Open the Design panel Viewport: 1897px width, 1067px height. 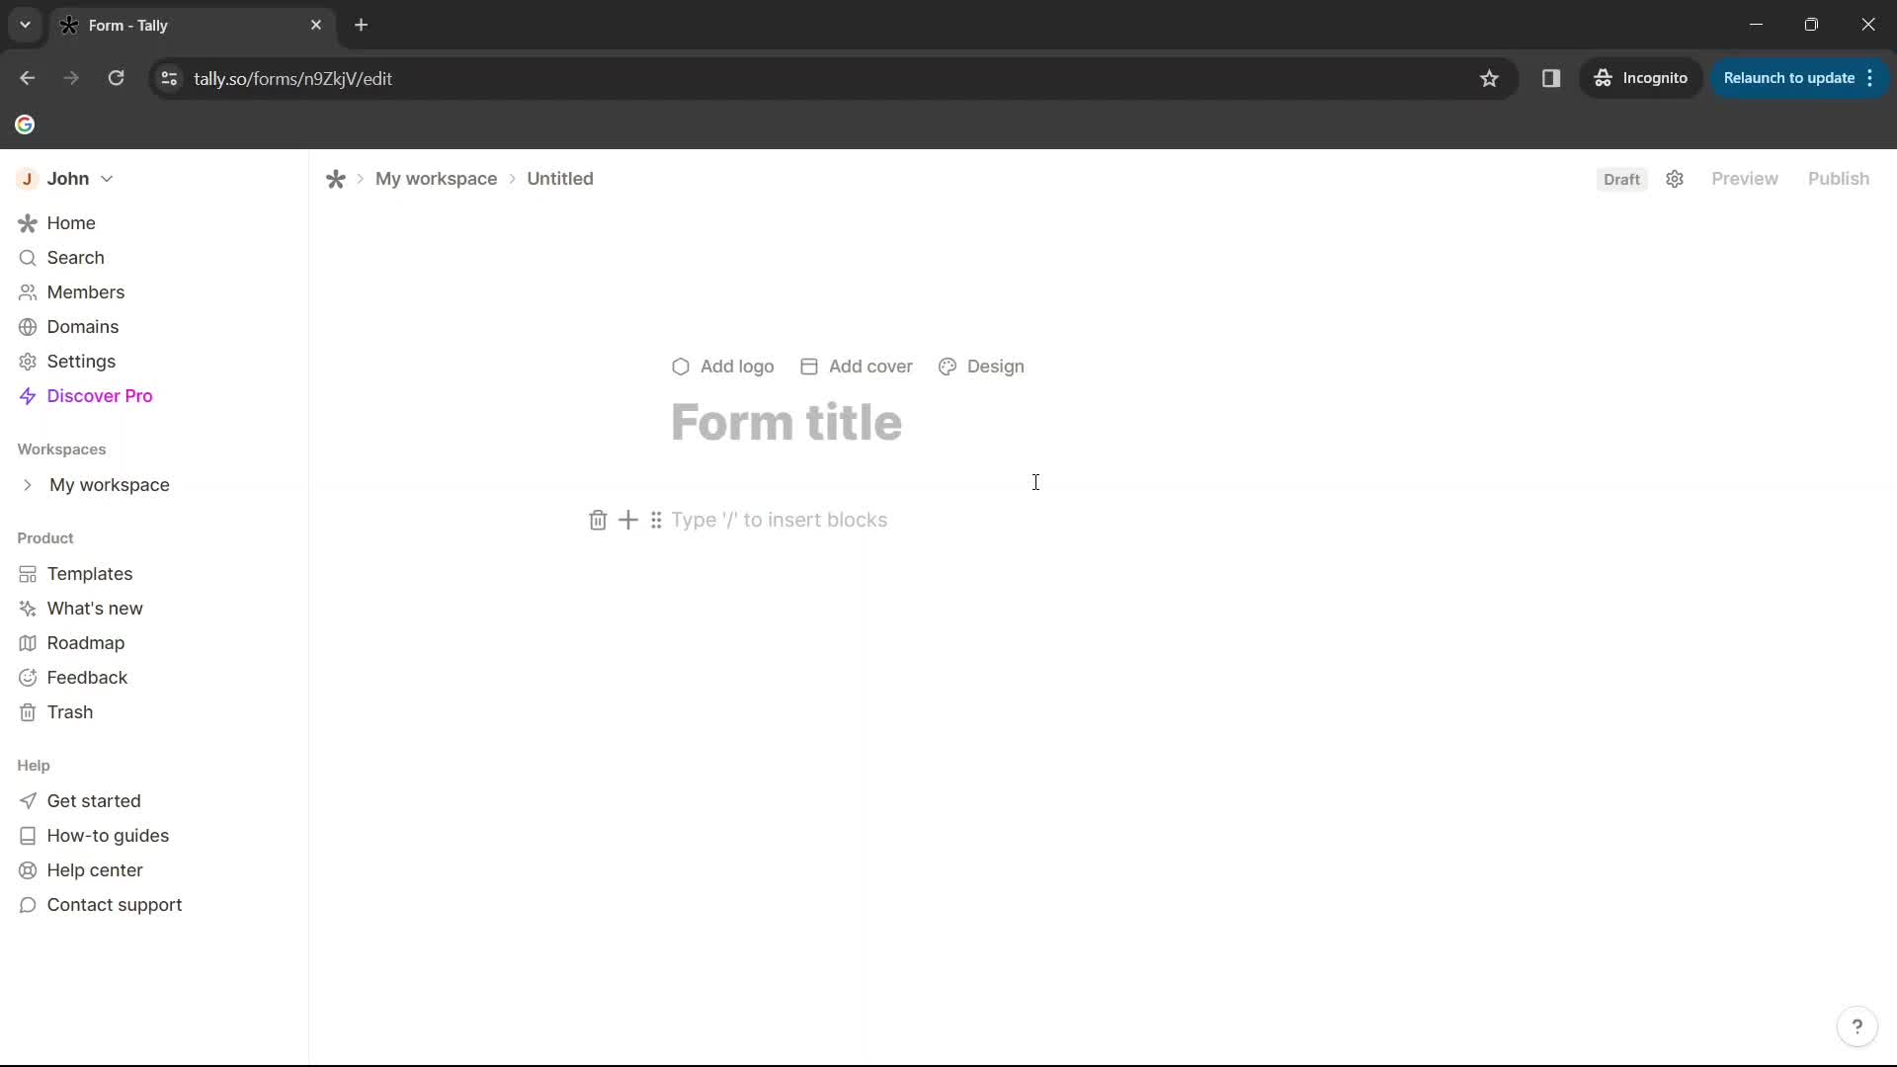point(981,367)
